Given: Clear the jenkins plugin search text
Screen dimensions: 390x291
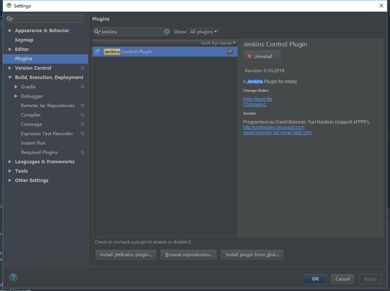Looking at the screenshot, I should tap(167, 31).
